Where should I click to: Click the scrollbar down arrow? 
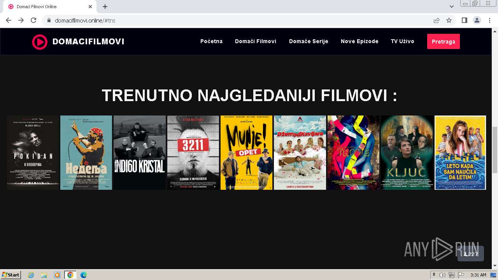[494, 266]
